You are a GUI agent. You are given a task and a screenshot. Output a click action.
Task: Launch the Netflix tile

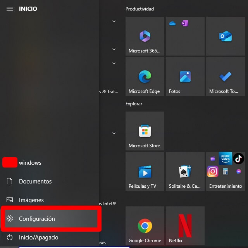coord(185,226)
